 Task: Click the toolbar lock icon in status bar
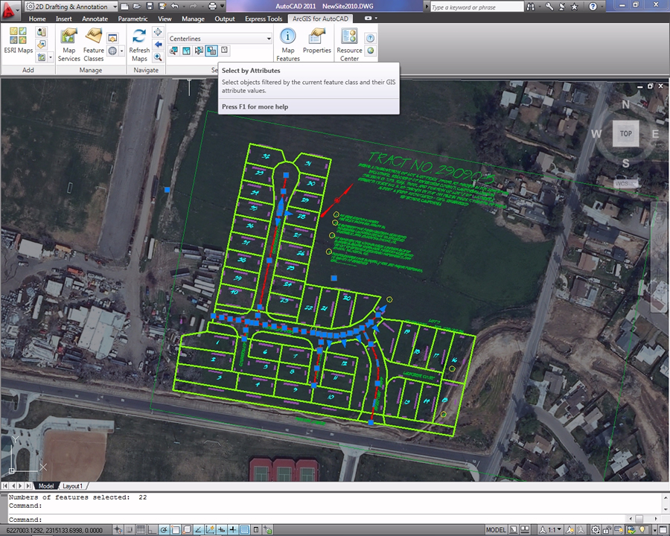pyautogui.click(x=607, y=530)
